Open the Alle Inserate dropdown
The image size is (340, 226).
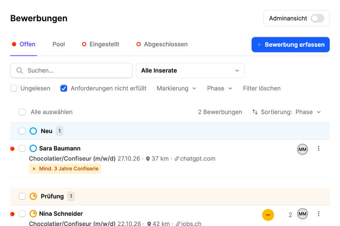coord(190,70)
